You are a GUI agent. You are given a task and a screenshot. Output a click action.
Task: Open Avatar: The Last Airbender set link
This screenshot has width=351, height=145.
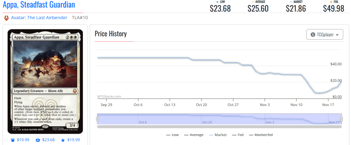[x=39, y=17]
